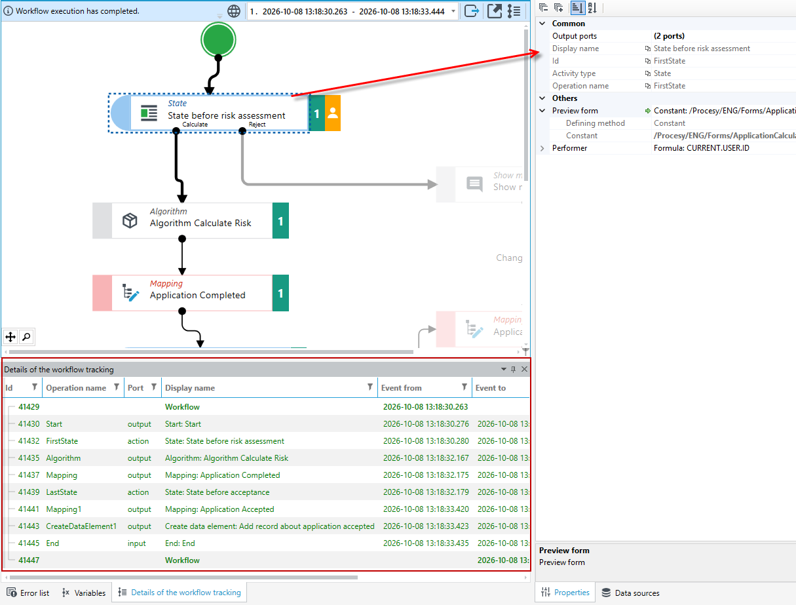Image resolution: width=796 pixels, height=605 pixels.
Task: Click the globe language icon
Action: [234, 11]
